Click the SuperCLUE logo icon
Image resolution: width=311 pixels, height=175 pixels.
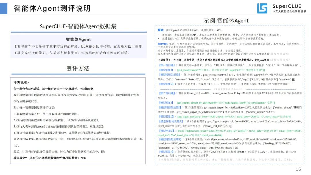coord(262,8)
